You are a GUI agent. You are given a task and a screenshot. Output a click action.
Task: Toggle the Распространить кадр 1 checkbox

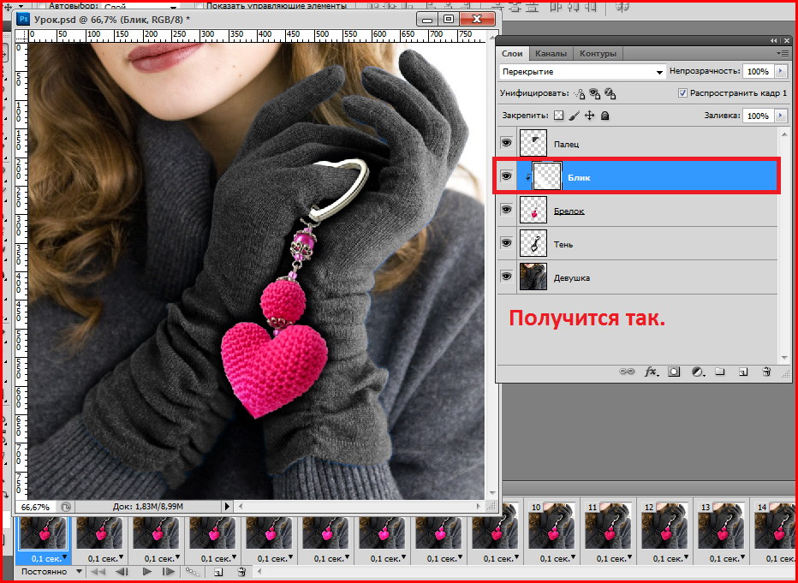[x=683, y=93]
